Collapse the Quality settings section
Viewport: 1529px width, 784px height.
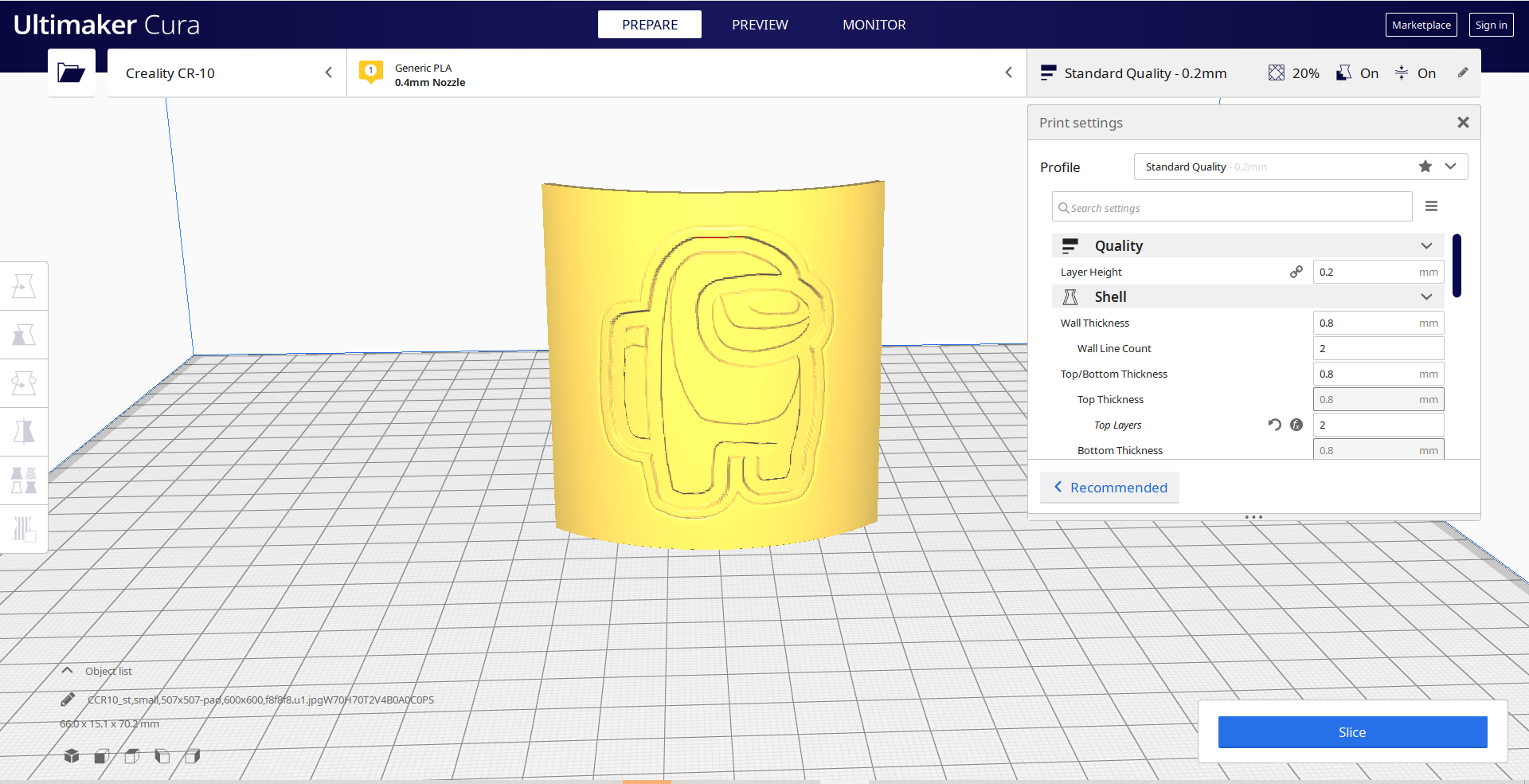pyautogui.click(x=1426, y=246)
